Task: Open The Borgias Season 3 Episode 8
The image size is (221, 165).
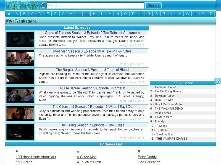Action: point(92,70)
